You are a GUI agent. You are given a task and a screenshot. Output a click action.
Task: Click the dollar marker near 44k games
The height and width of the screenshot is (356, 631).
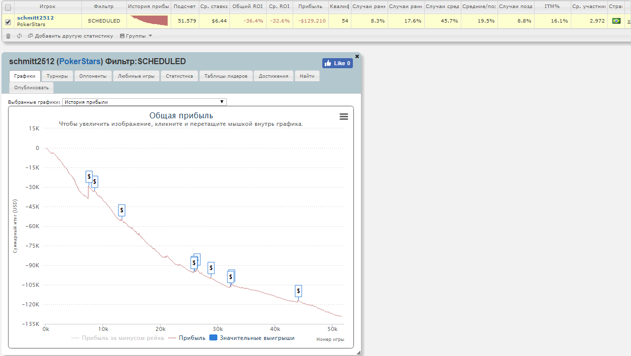click(299, 291)
